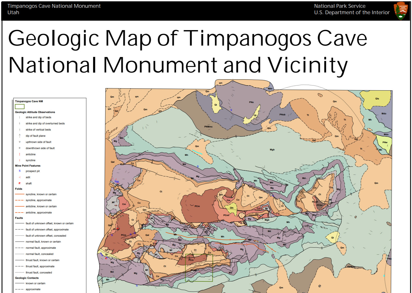Screen dimensions: 412x293
Task: Click the solid 'known or certain' geologic contact line sample
Action: [x=20, y=283]
